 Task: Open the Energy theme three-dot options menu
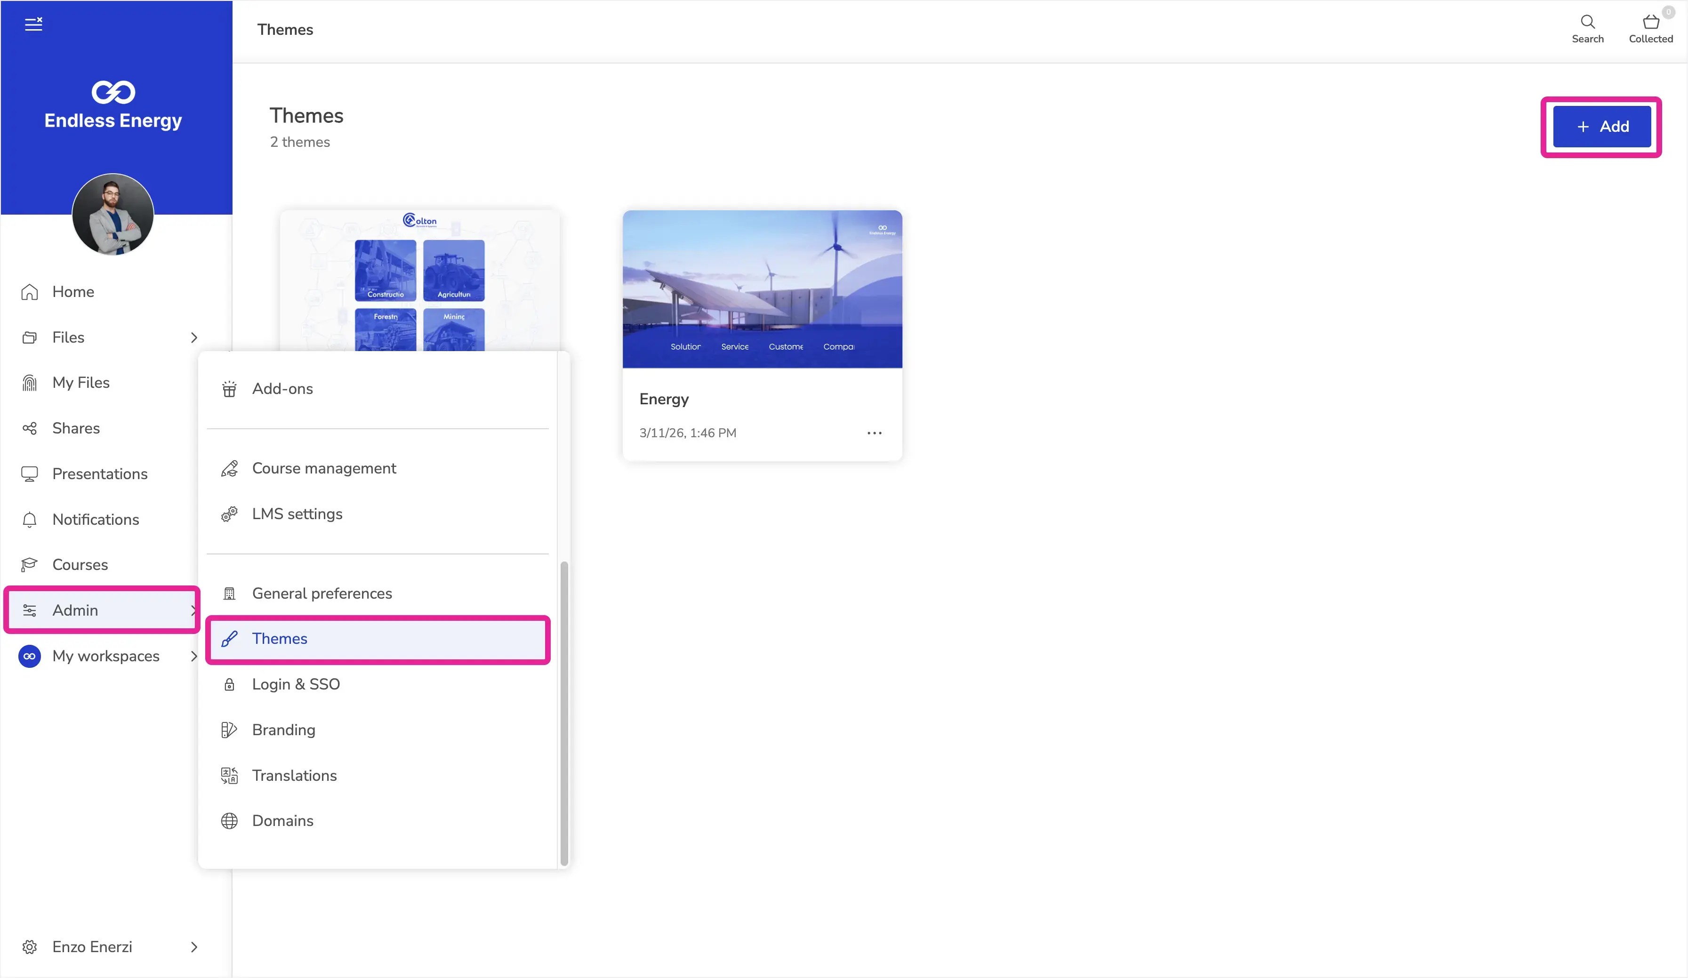coord(874,433)
